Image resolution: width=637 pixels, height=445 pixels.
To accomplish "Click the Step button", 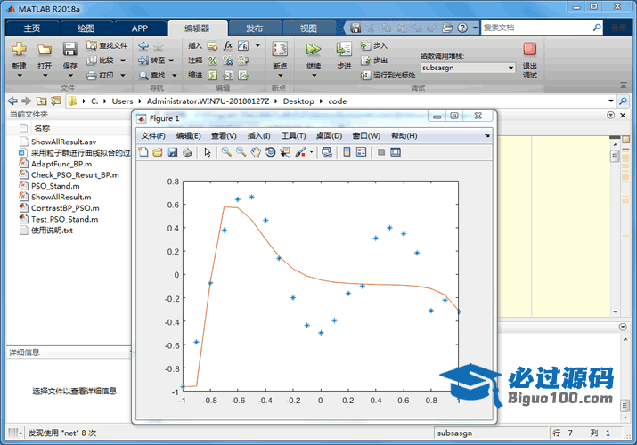I will click(344, 50).
